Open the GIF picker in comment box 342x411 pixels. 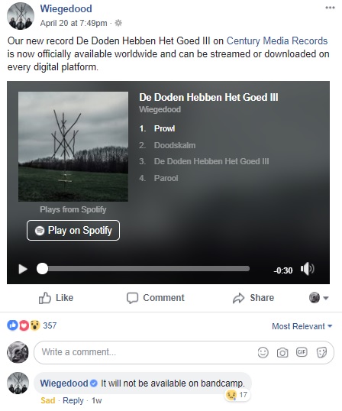tap(302, 352)
